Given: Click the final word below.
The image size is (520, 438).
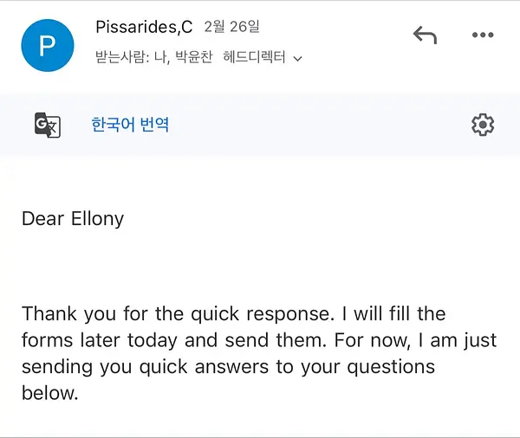Looking at the screenshot, I should coord(49,393).
